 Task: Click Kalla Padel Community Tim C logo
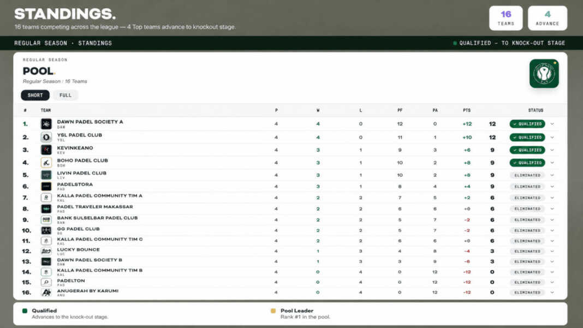coord(46,241)
